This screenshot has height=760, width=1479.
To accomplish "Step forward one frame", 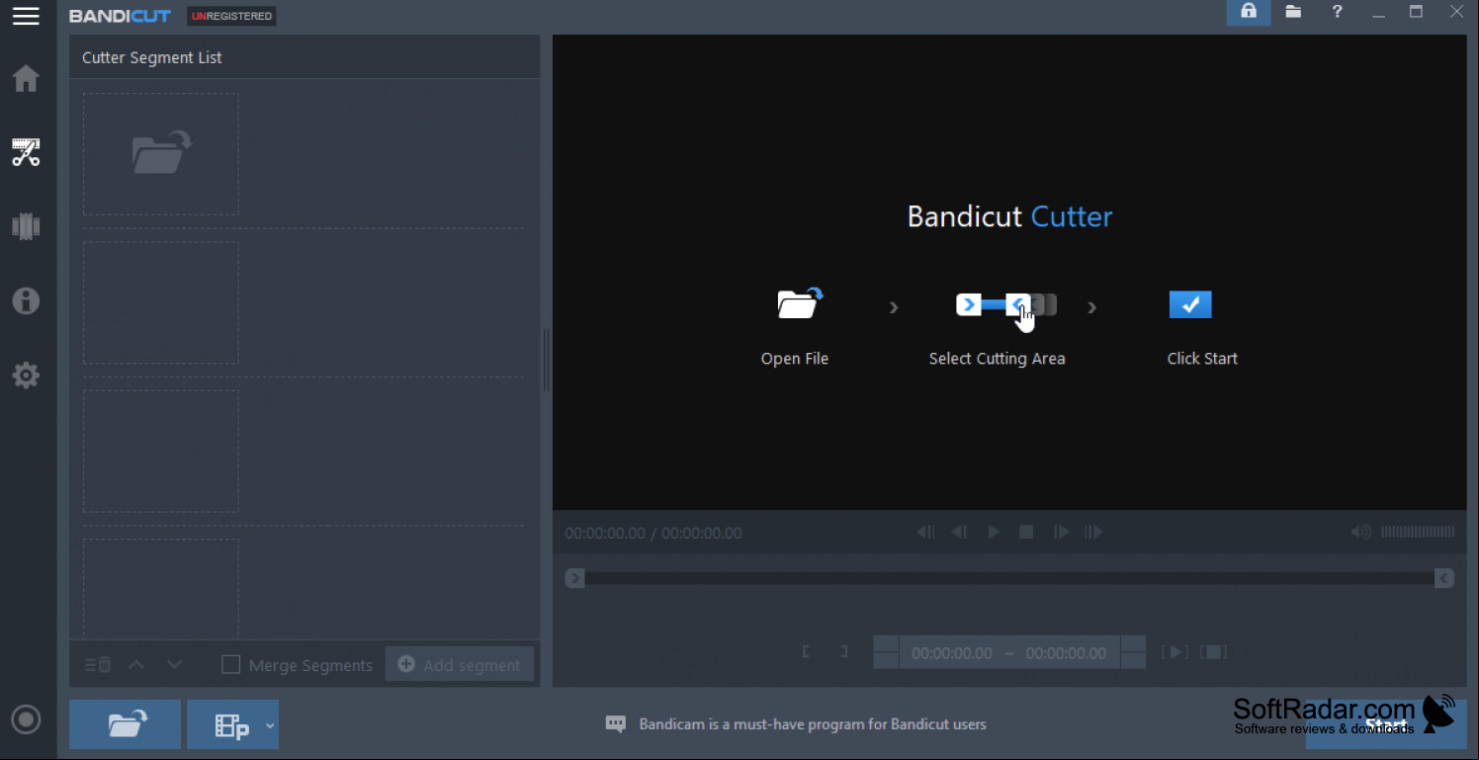I will [1061, 532].
